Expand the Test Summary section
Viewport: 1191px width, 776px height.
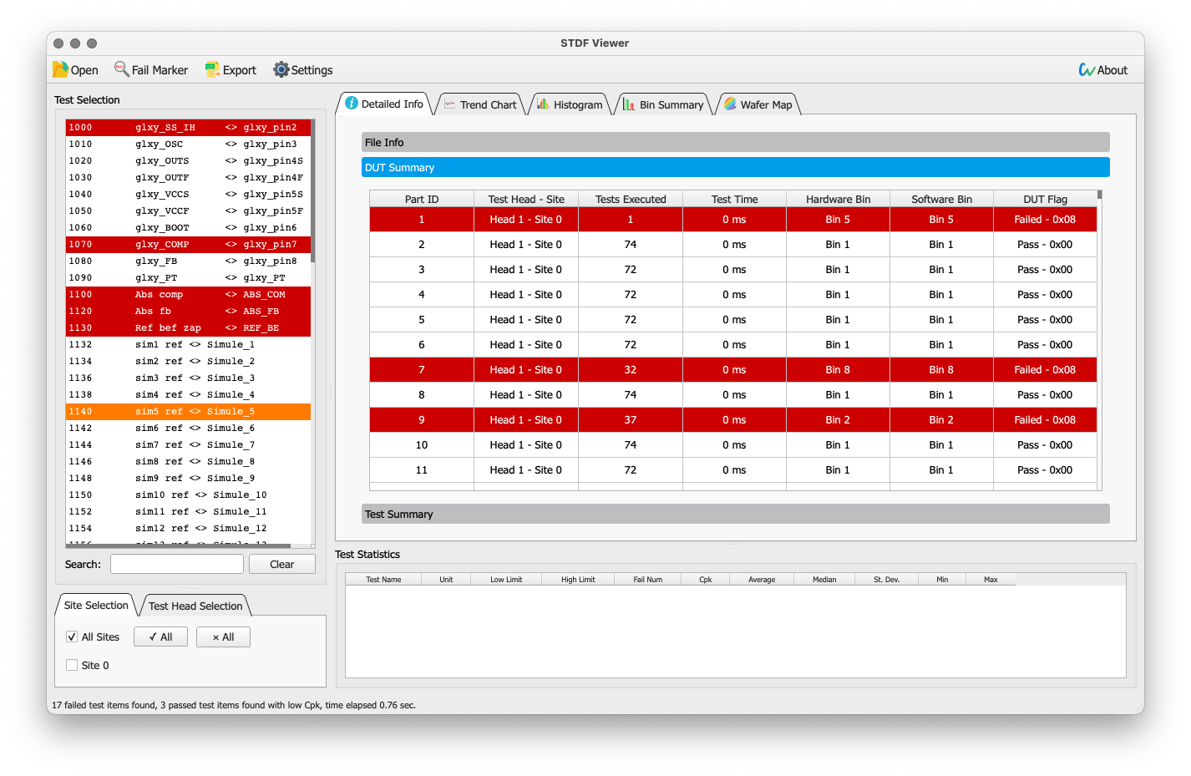pyautogui.click(x=735, y=513)
